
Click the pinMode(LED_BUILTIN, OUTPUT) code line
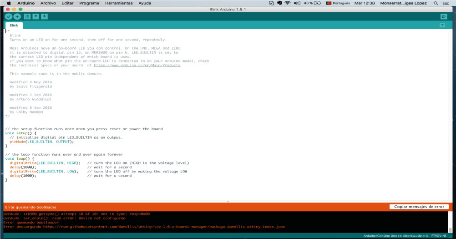[x=41, y=142]
